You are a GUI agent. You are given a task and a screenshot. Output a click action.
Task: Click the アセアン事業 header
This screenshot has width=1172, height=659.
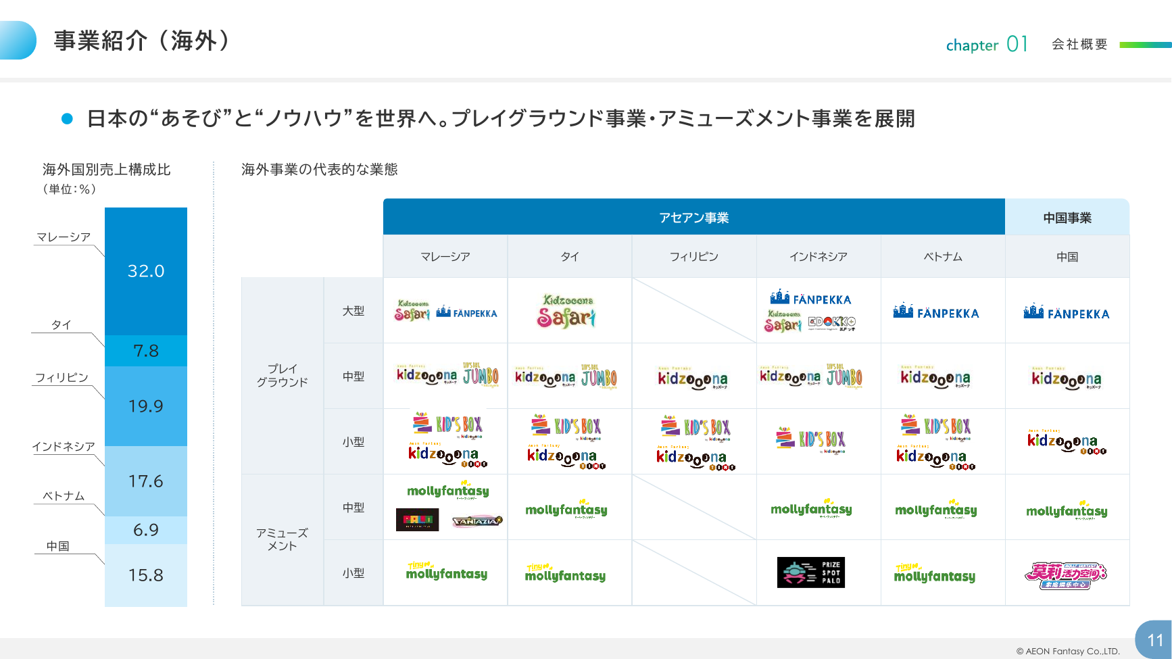(x=694, y=217)
